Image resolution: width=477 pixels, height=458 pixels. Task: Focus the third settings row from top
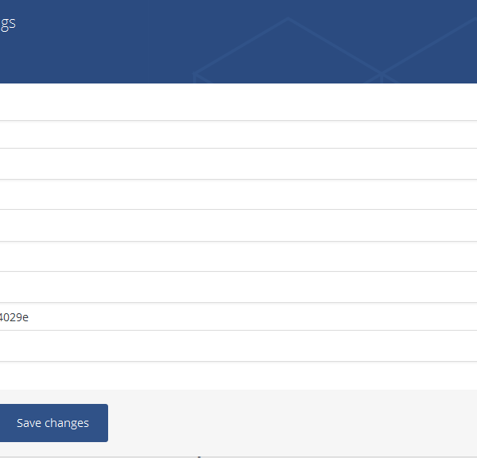pyautogui.click(x=238, y=164)
